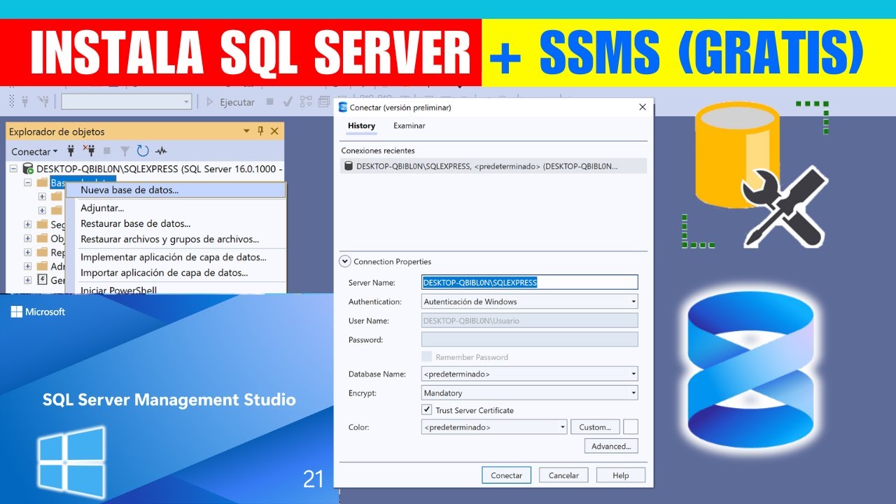
Task: Choose Adjuntar... from the context menu
Action: coord(176,208)
